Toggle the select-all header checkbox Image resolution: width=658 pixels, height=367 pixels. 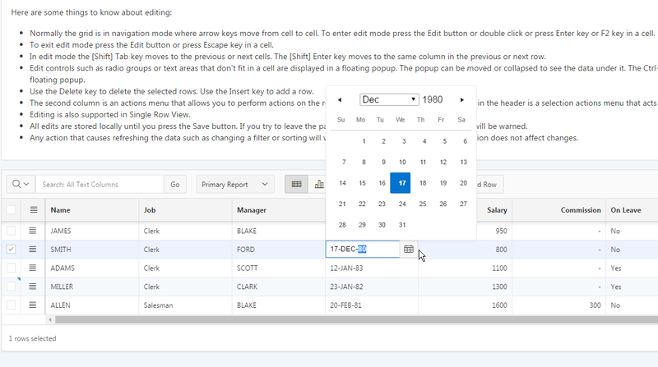click(11, 210)
